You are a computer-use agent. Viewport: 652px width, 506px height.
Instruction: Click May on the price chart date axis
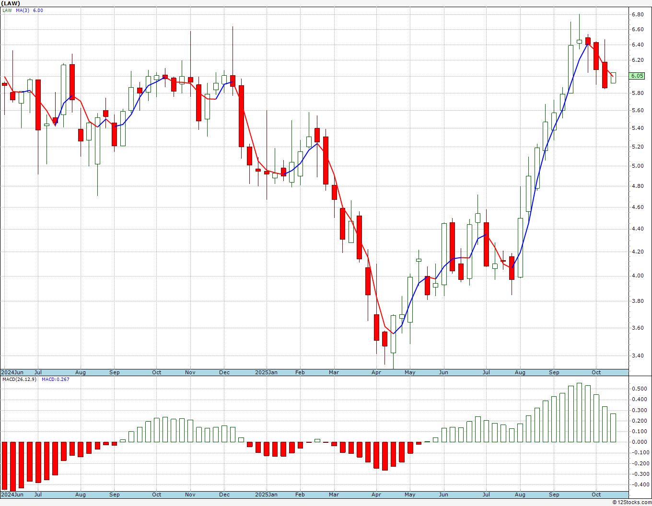[410, 372]
